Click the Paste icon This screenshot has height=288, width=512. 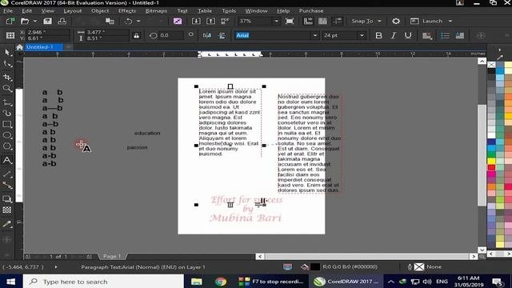tap(110, 22)
